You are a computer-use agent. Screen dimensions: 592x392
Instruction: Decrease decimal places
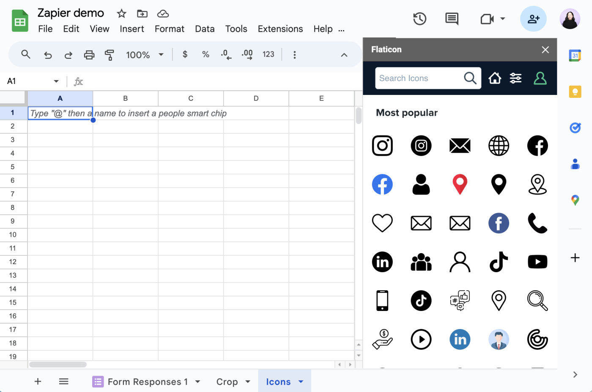click(x=226, y=55)
